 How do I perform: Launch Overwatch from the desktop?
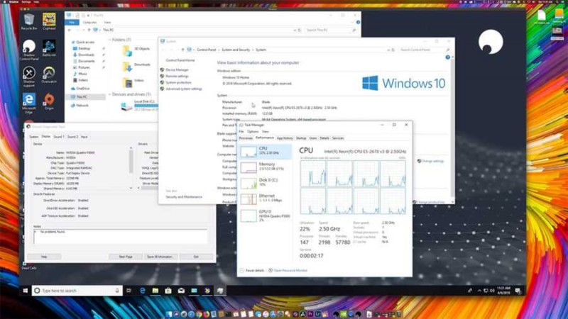49,75
